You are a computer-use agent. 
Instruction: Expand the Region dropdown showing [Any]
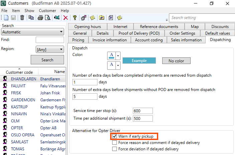49,50
